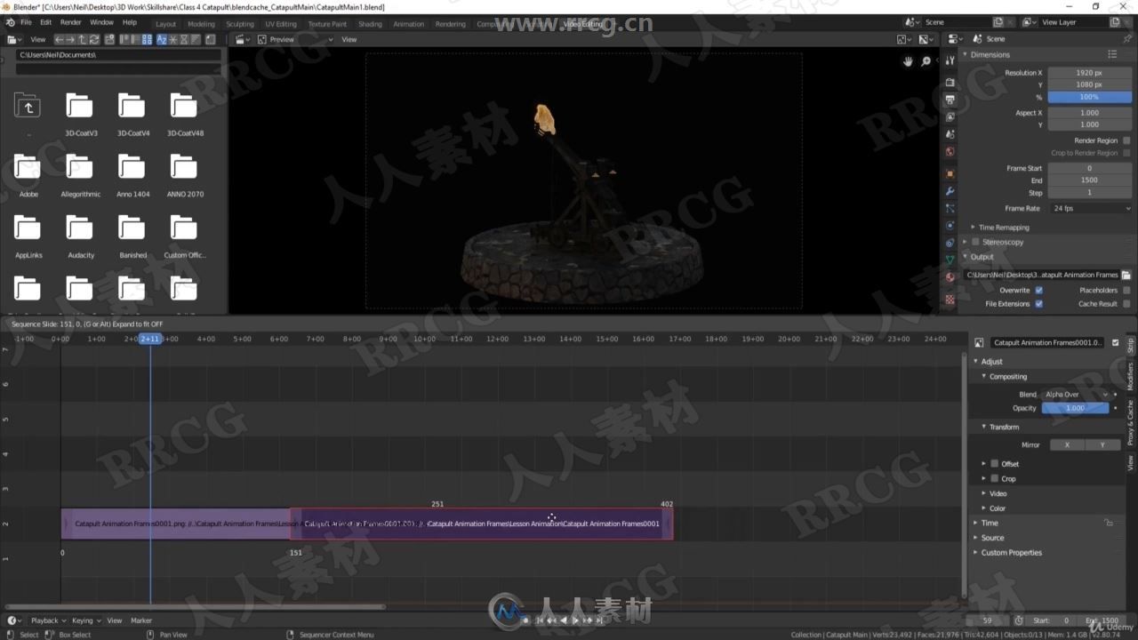Screen dimensions: 1138x640
Task: Toggle strip mute checkbox beside strip name
Action: 1116,342
